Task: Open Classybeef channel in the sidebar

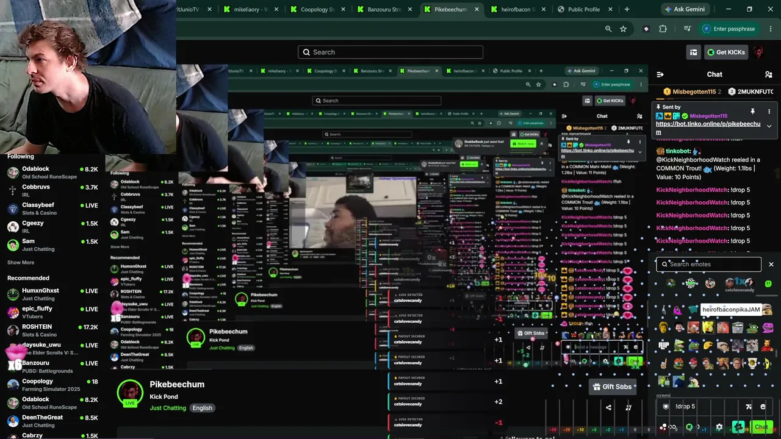Action: coord(52,209)
